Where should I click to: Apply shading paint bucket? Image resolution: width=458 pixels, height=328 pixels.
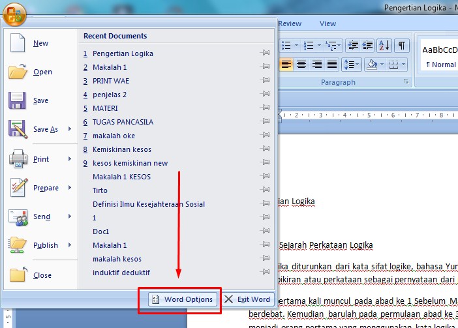(372, 64)
